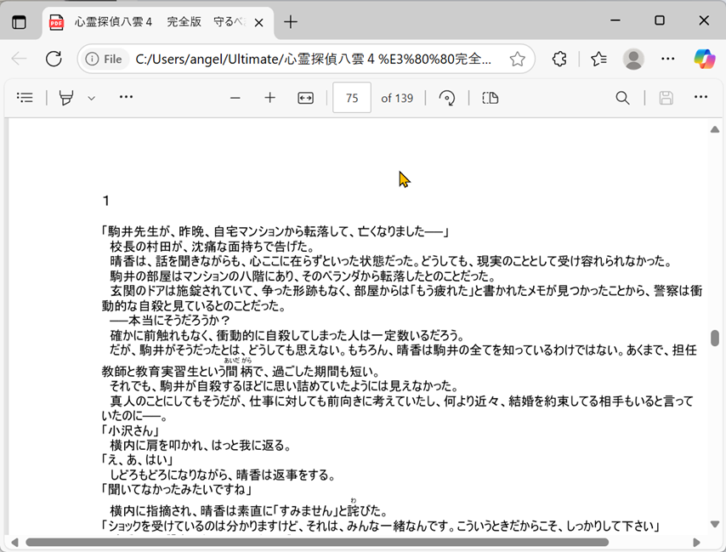
Task: Maximize the Edge browser window
Action: (x=660, y=20)
